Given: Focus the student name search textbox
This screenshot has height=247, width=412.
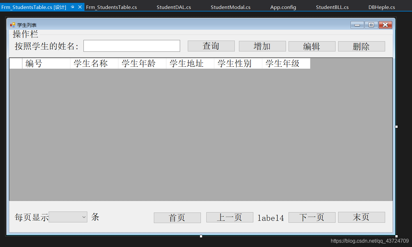Looking at the screenshot, I should (132, 46).
